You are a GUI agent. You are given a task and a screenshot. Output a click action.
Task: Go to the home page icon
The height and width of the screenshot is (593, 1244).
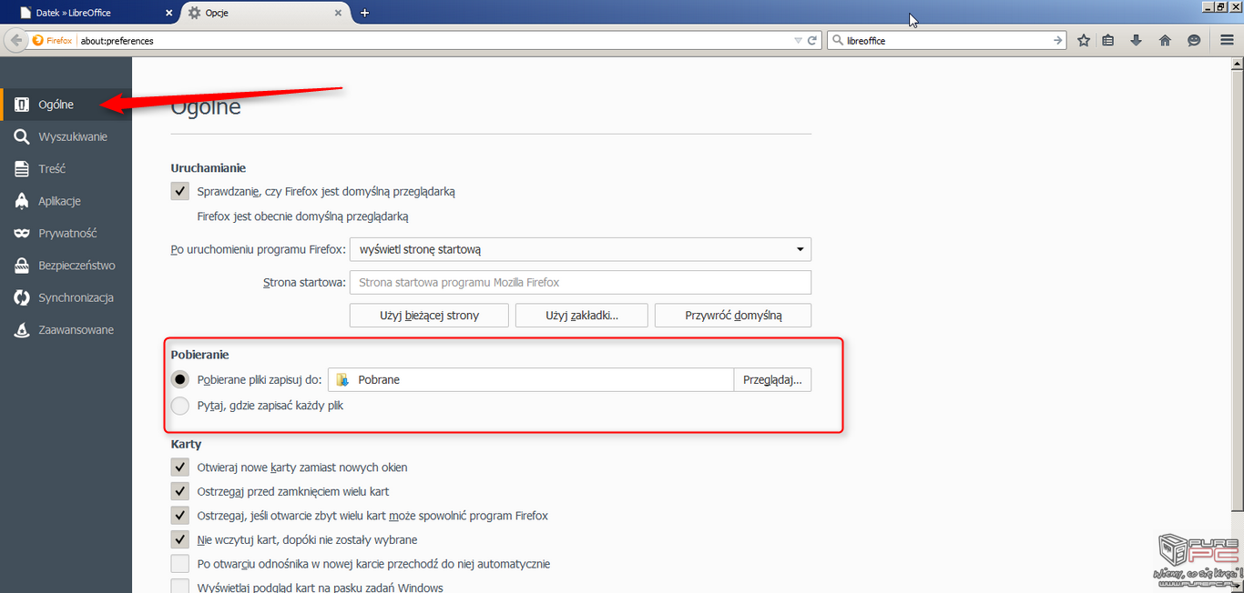1165,41
